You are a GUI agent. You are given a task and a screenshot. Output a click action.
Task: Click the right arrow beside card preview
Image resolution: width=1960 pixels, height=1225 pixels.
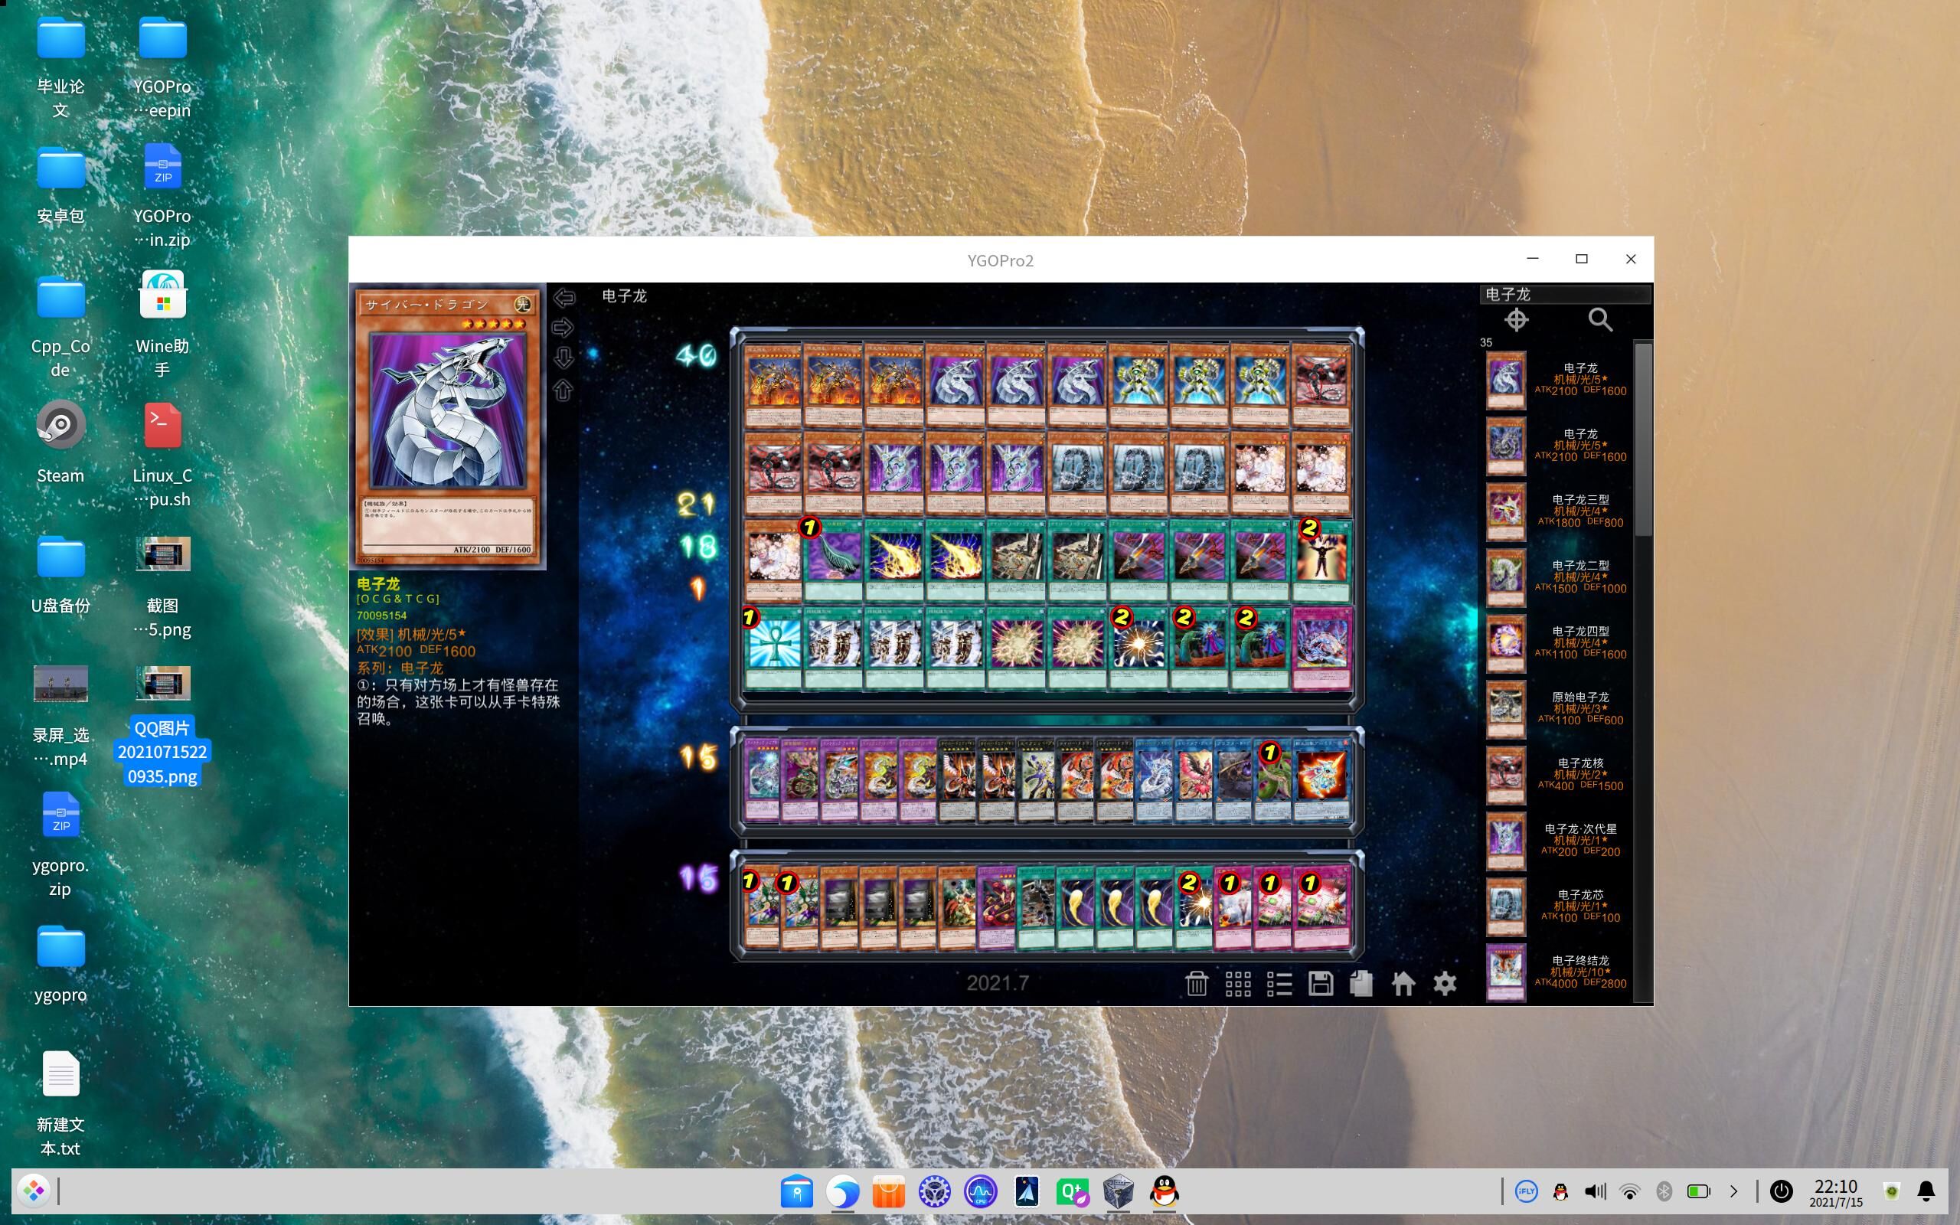(563, 328)
